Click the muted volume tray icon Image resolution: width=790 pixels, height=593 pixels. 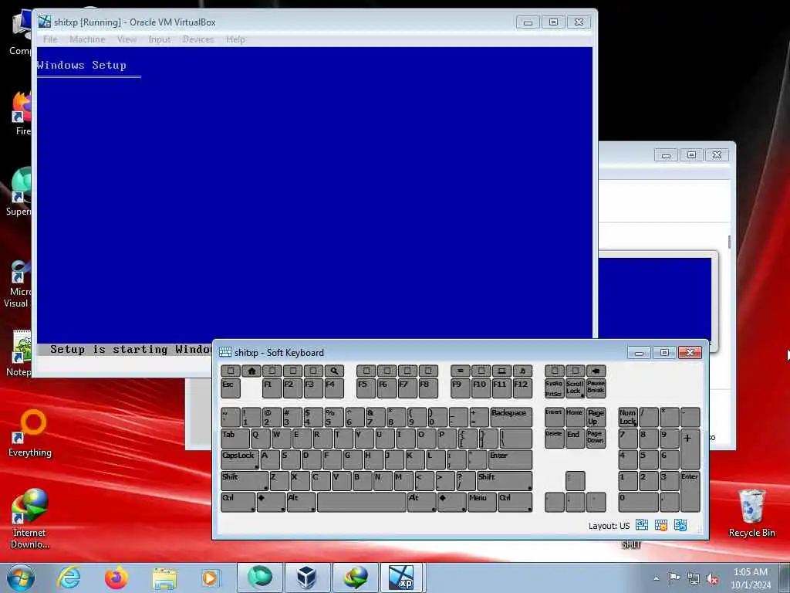712,578
